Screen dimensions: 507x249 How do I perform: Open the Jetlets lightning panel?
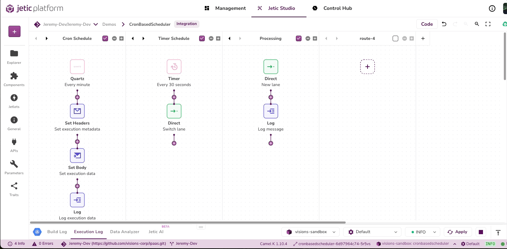click(x=14, y=101)
